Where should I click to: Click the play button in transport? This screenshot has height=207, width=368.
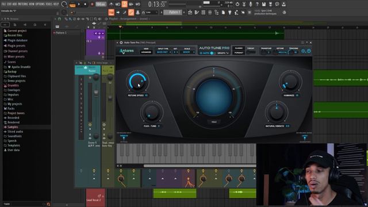click(x=79, y=4)
